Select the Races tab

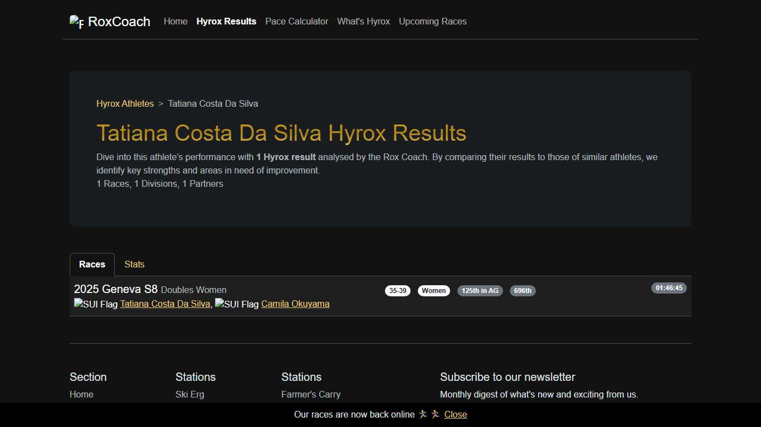click(x=91, y=264)
